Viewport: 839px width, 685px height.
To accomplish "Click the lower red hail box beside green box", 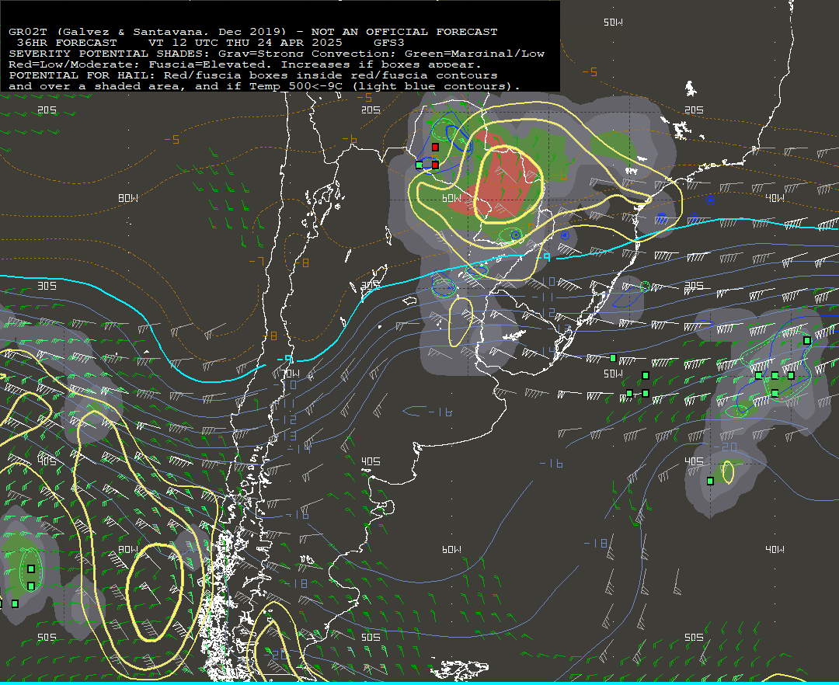I will [x=435, y=165].
